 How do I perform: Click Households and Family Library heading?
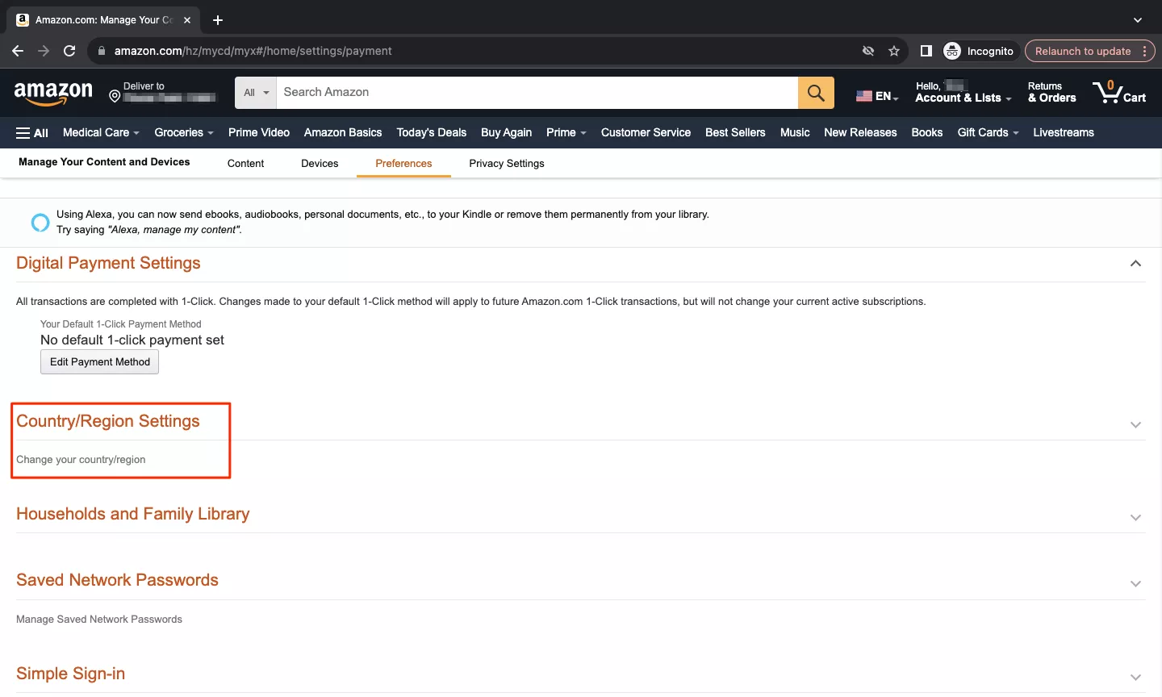click(133, 514)
